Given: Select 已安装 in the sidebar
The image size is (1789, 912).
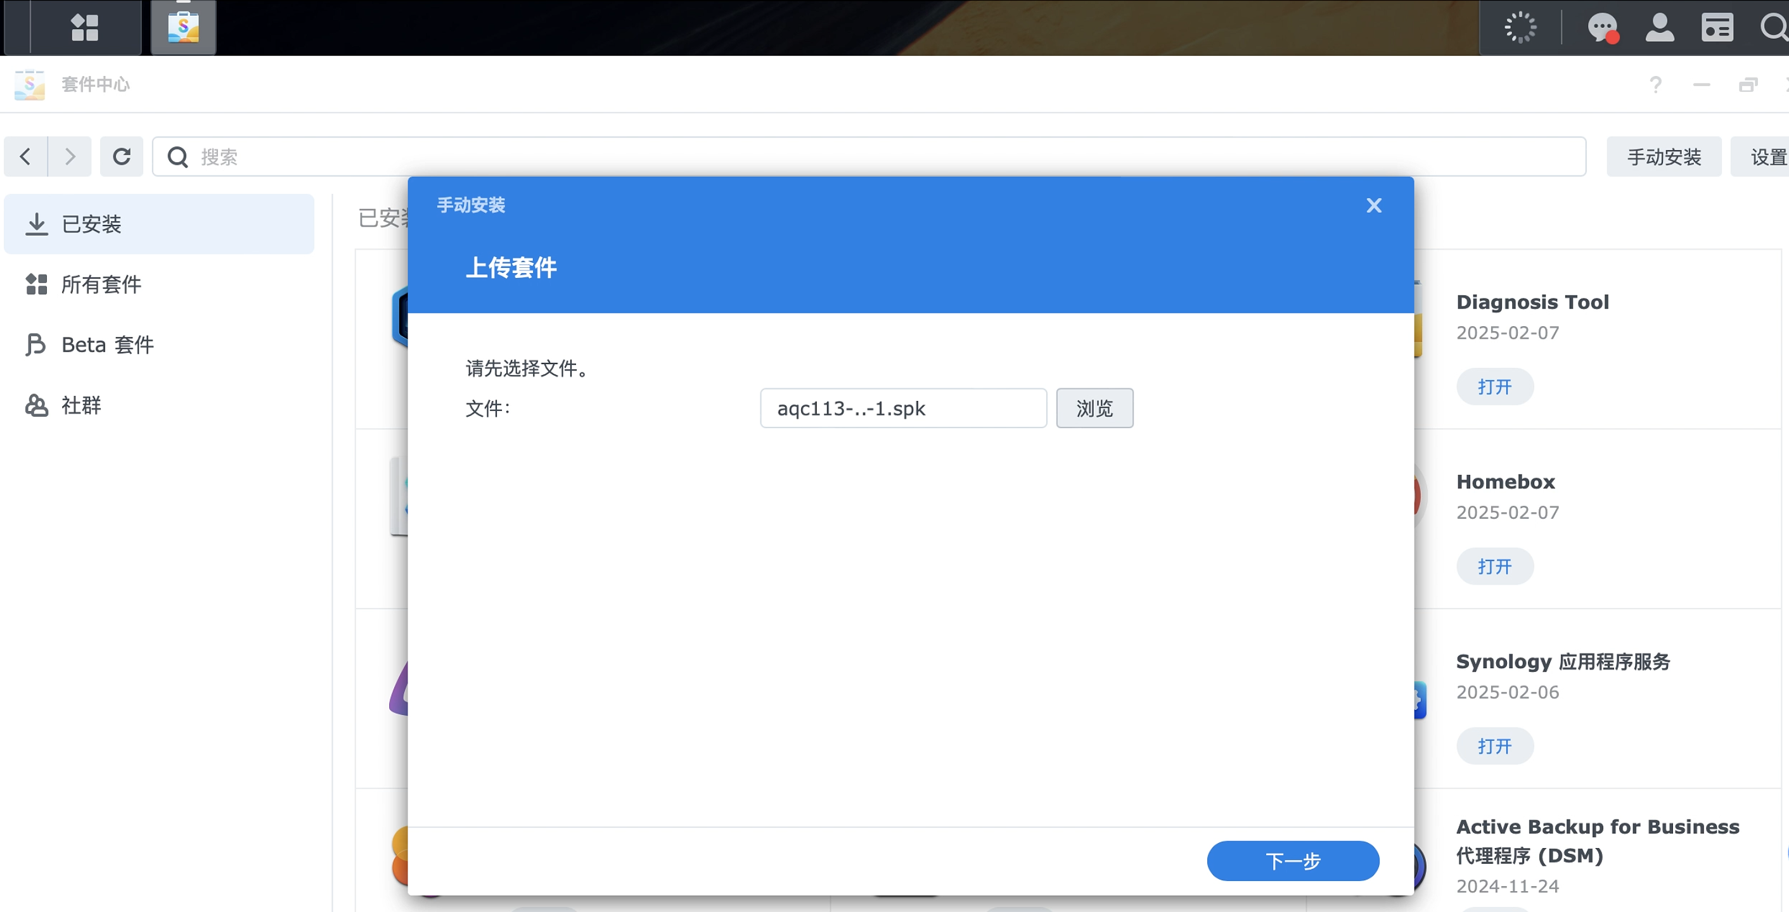Looking at the screenshot, I should tap(159, 224).
